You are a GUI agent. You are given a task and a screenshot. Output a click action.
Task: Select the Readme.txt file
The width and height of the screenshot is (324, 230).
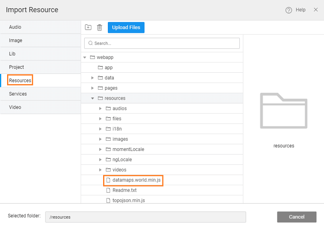(x=124, y=190)
